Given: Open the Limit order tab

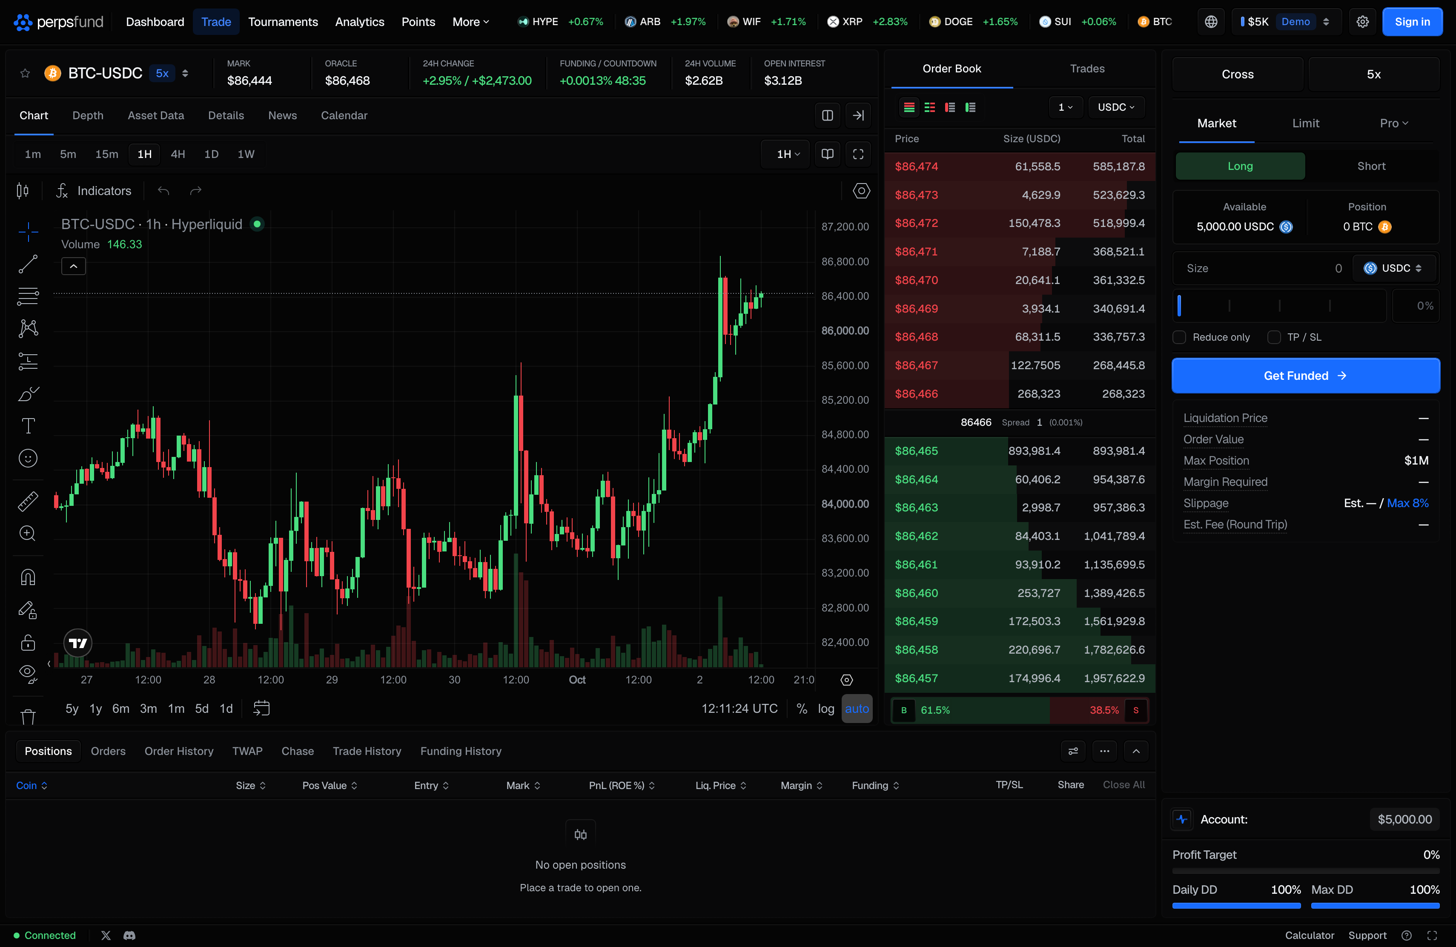Looking at the screenshot, I should pos(1306,123).
